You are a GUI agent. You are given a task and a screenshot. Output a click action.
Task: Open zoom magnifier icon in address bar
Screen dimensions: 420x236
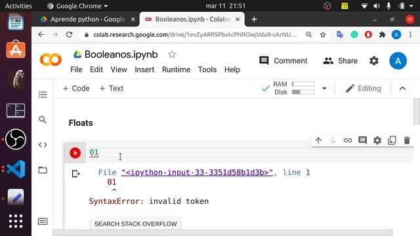click(x=308, y=35)
